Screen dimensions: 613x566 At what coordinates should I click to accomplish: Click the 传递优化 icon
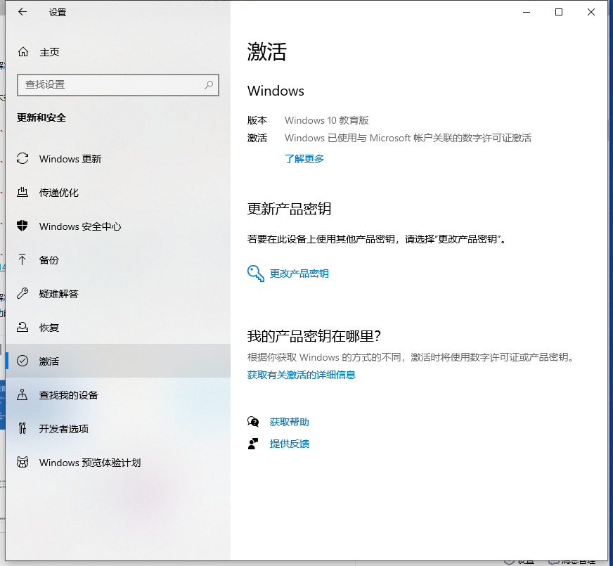pos(23,193)
